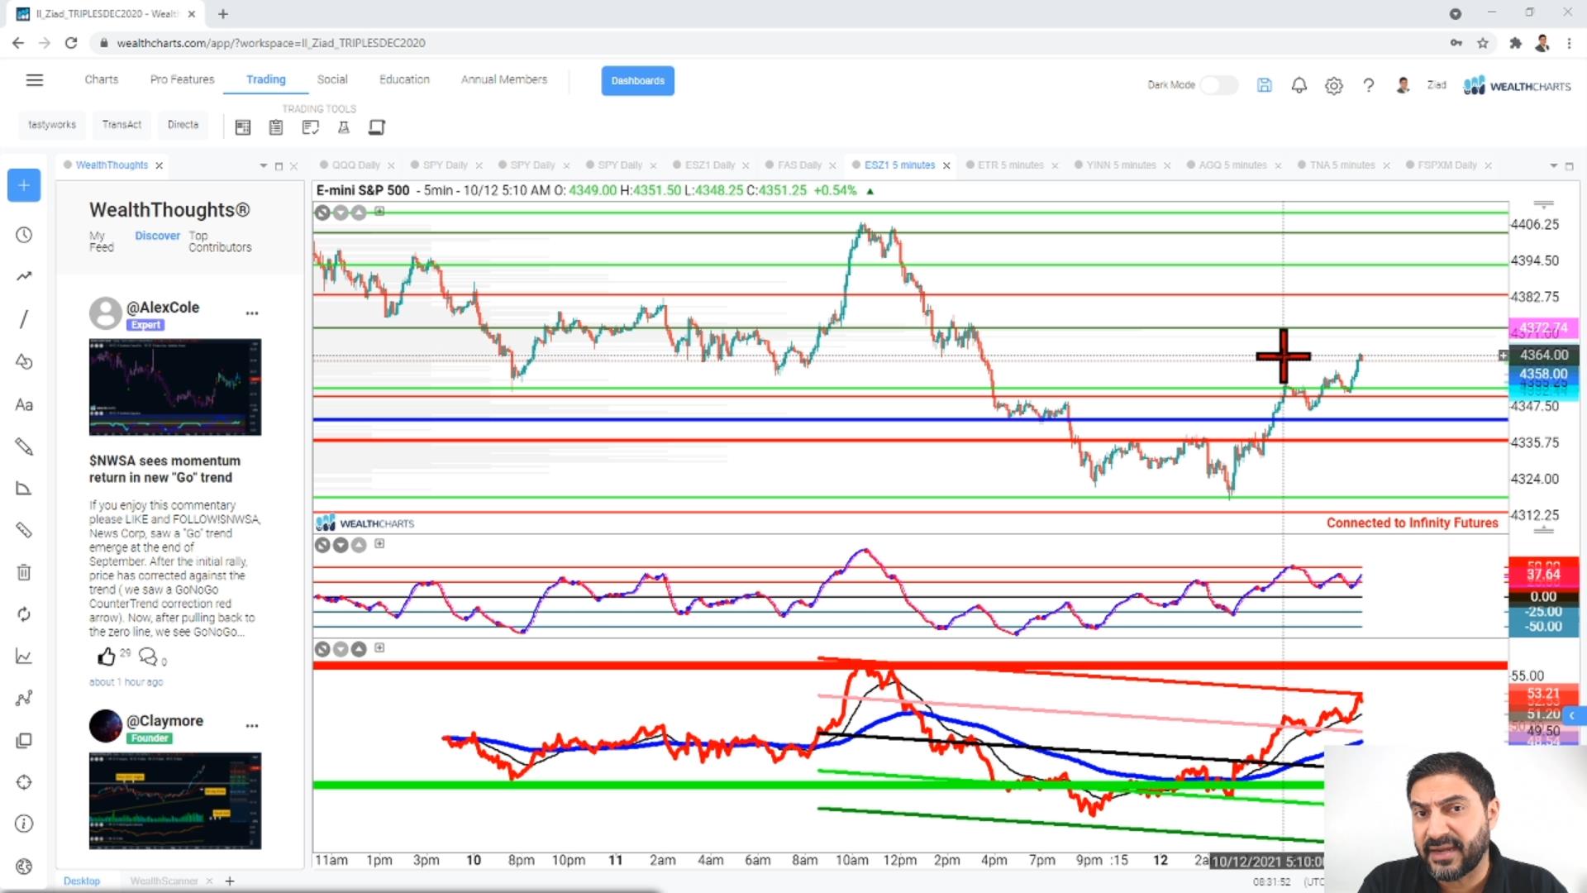1587x893 pixels.
Task: Open the Education menu tab
Action: (404, 79)
